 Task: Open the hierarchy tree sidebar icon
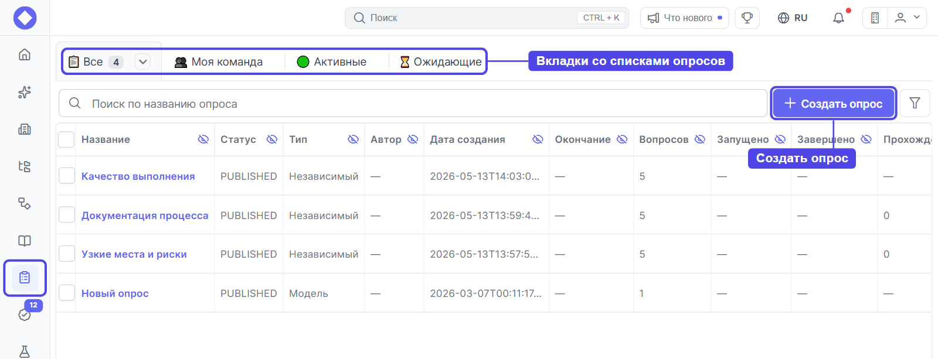tap(25, 166)
